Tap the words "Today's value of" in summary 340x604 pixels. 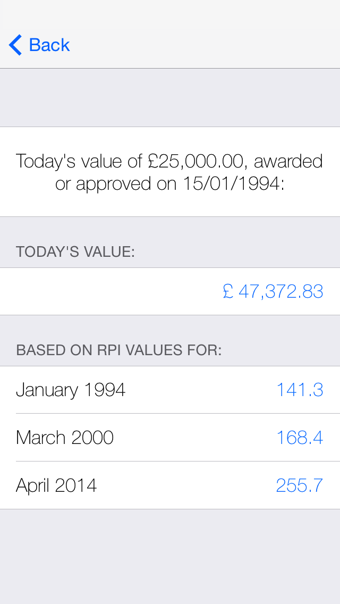(x=79, y=161)
